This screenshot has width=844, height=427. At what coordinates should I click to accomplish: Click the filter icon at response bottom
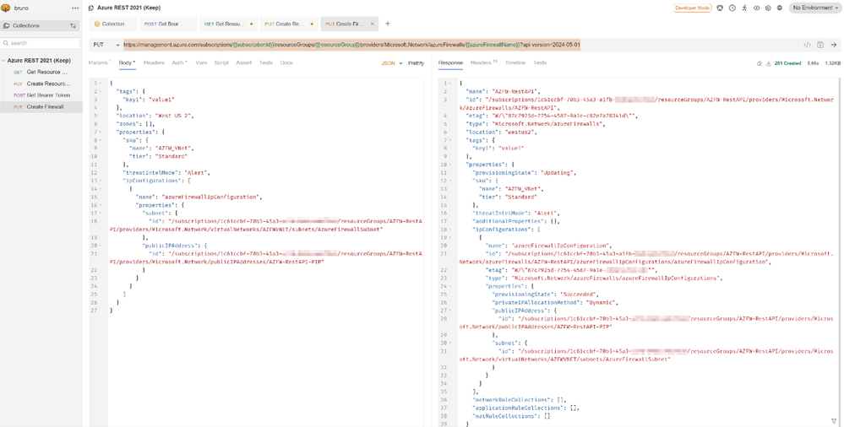tap(834, 420)
